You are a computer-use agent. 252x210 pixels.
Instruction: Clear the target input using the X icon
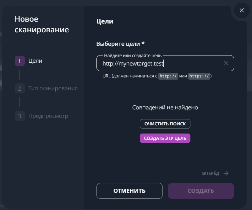coord(226,63)
